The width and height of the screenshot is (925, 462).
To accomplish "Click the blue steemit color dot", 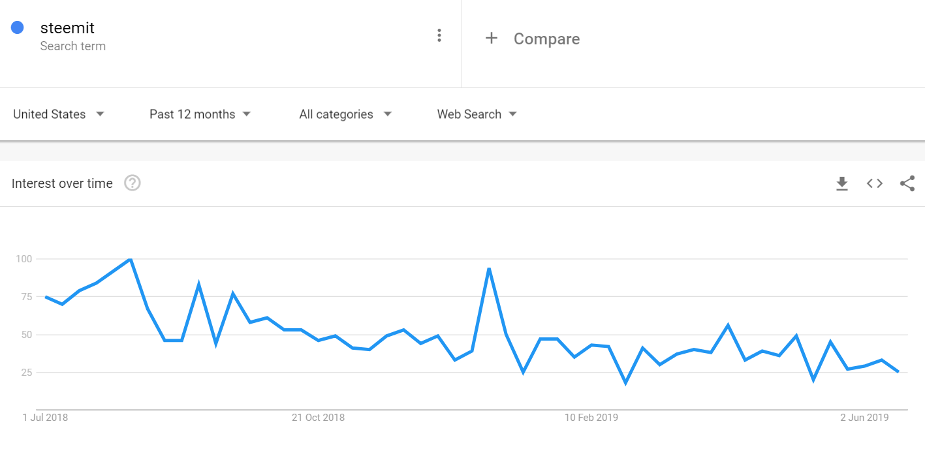I will point(18,28).
